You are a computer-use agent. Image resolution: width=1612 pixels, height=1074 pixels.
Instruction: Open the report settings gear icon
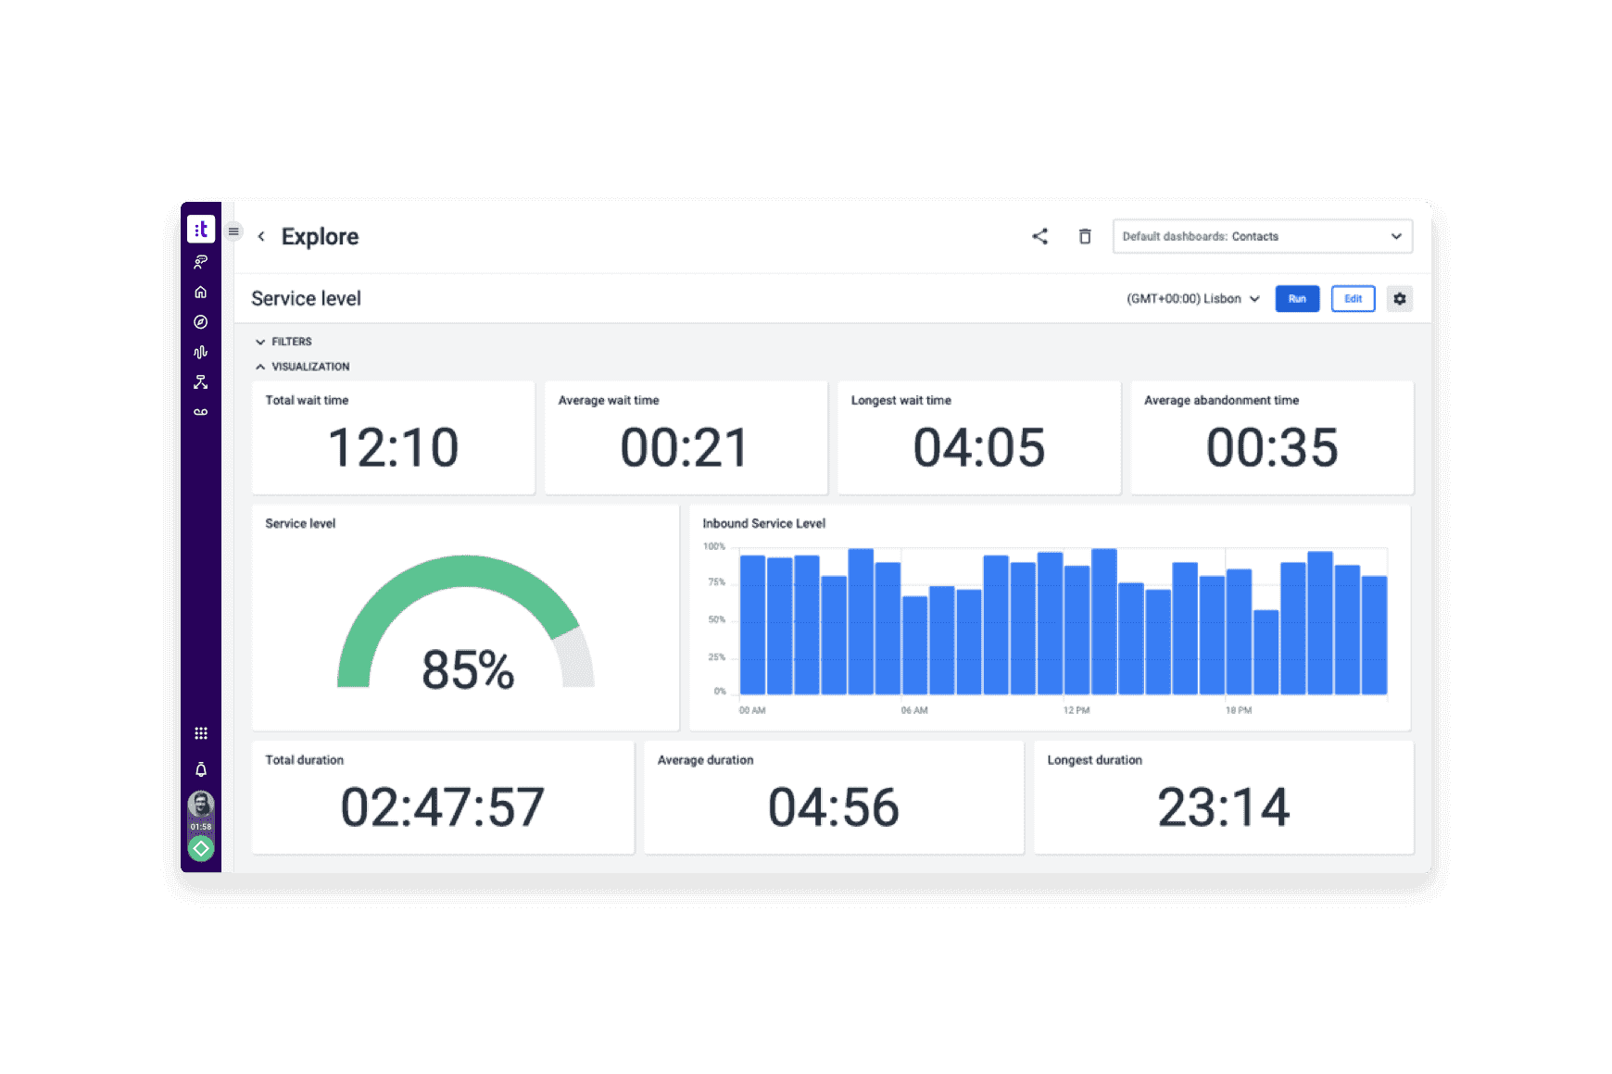point(1400,298)
